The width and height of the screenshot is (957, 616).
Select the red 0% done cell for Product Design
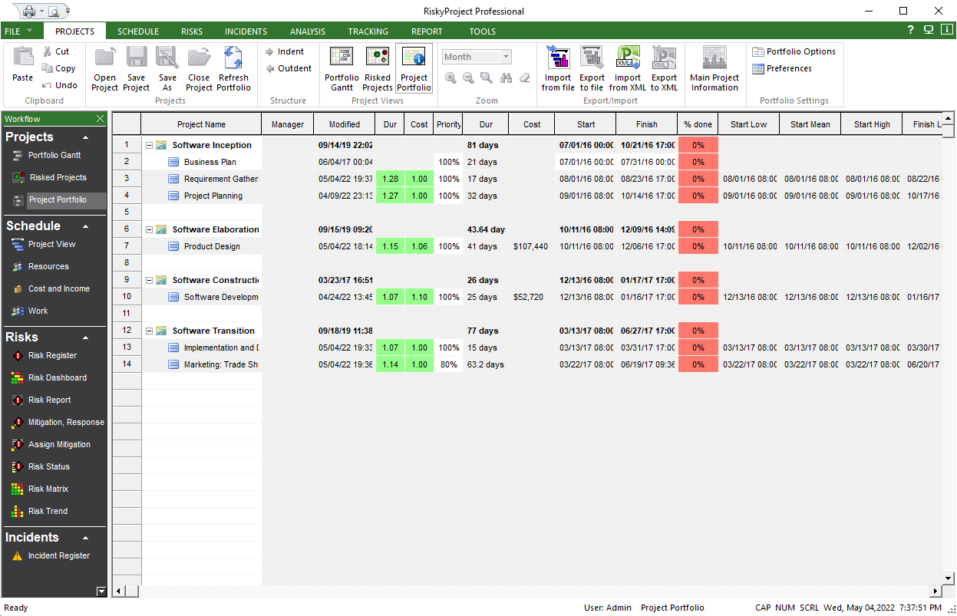coord(698,246)
